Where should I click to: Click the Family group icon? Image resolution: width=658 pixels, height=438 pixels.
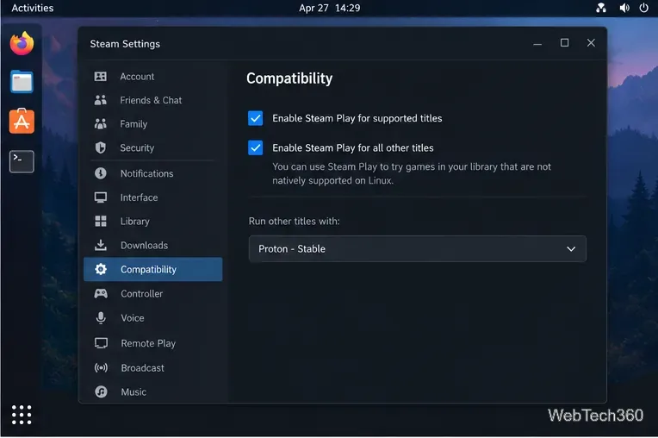click(100, 124)
